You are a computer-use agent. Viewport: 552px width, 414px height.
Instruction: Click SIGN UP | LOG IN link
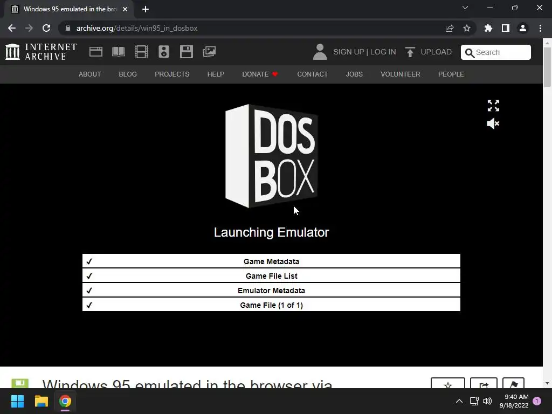tap(364, 52)
